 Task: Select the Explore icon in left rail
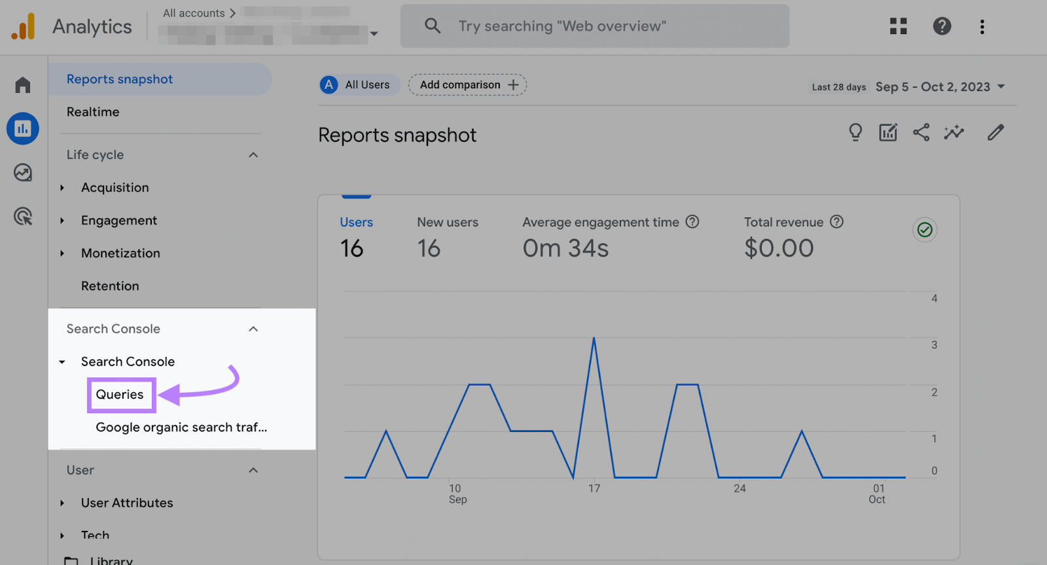[x=23, y=173]
